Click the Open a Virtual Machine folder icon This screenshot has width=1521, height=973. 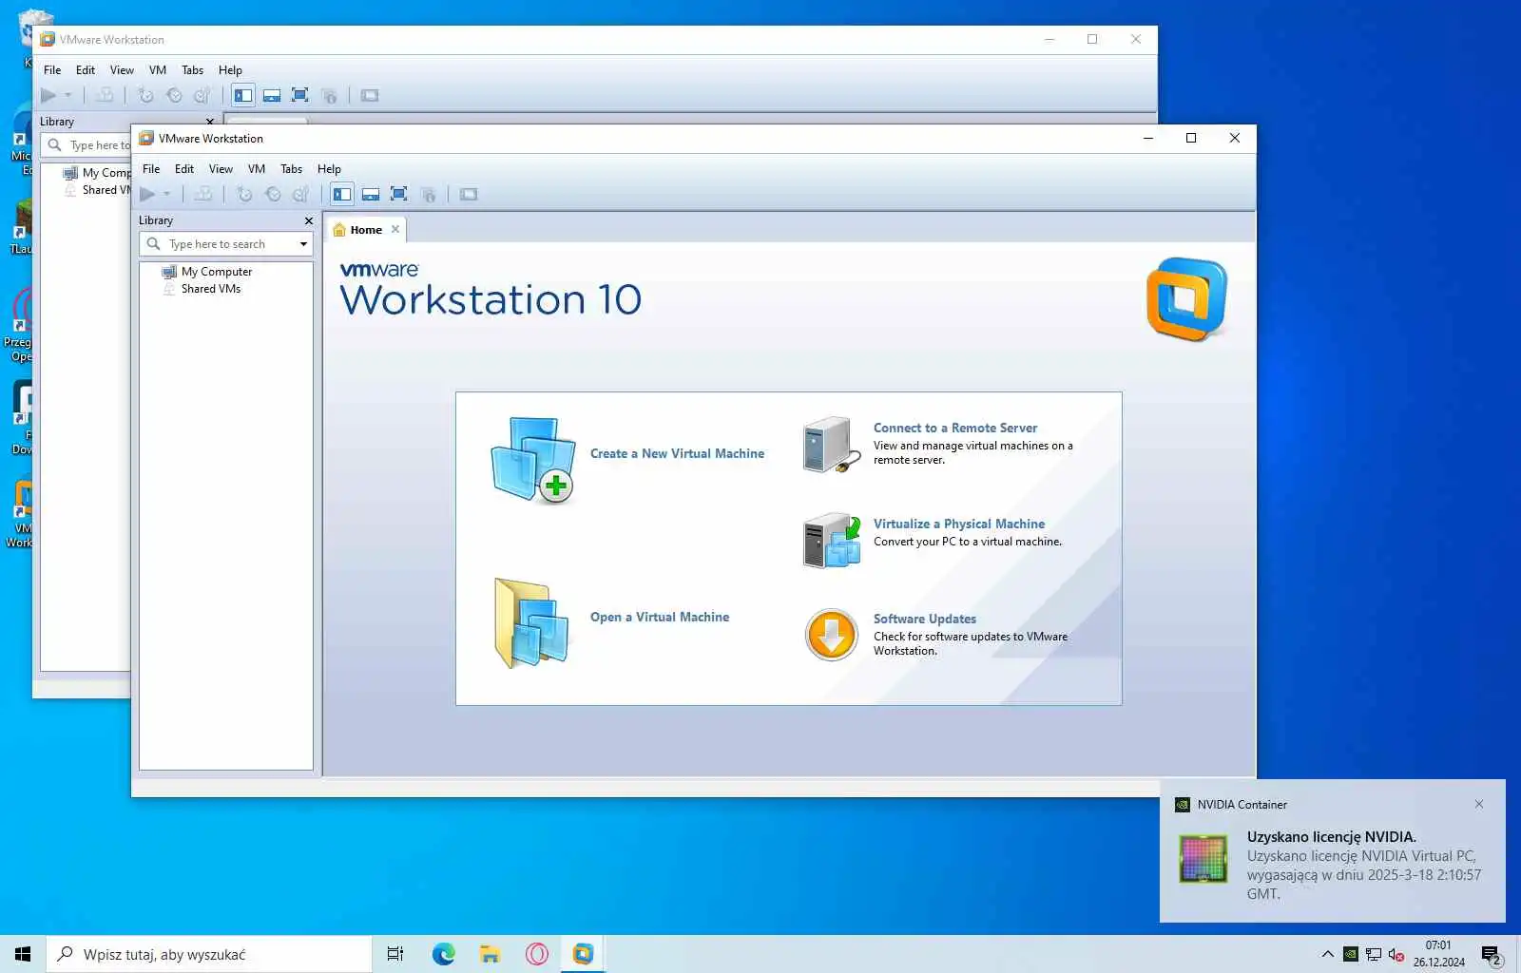pos(532,623)
